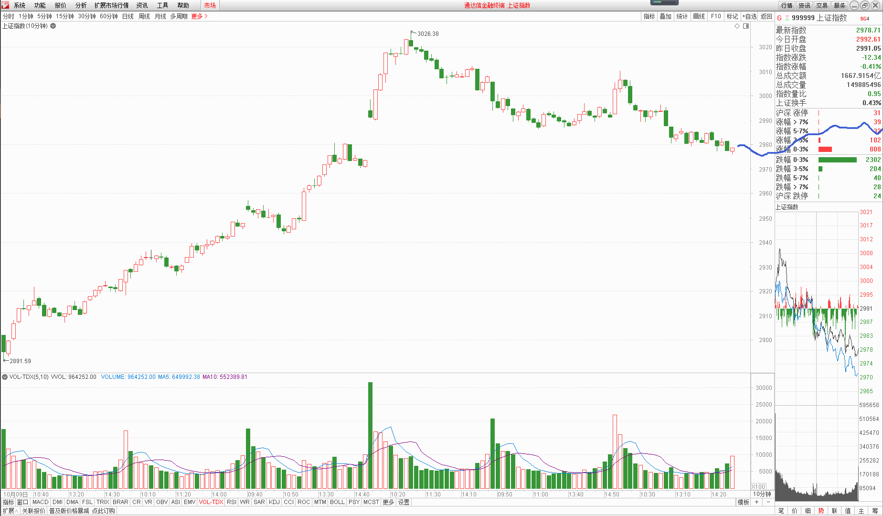Expand the 扩展 panel at bottom left
Image resolution: width=883 pixels, height=516 pixels.
10,511
